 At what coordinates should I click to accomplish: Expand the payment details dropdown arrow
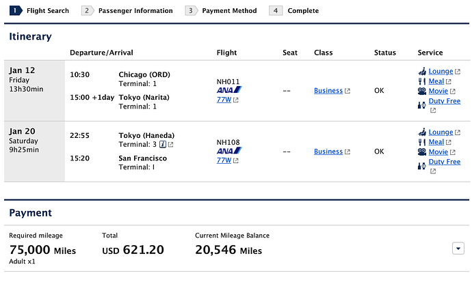[458, 248]
